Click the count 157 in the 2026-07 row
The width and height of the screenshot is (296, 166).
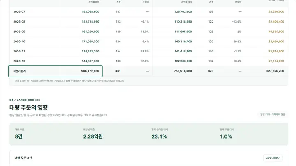pyautogui.click(x=118, y=11)
